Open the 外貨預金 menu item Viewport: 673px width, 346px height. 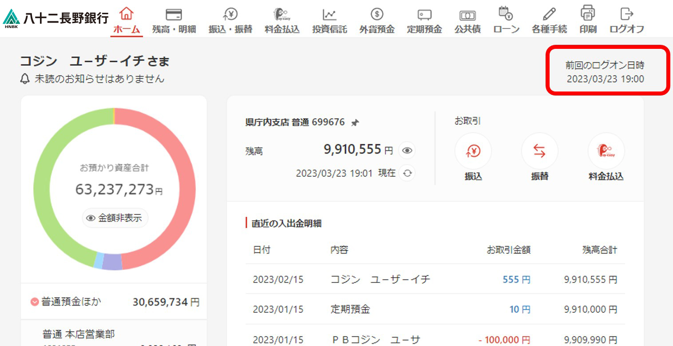(376, 20)
